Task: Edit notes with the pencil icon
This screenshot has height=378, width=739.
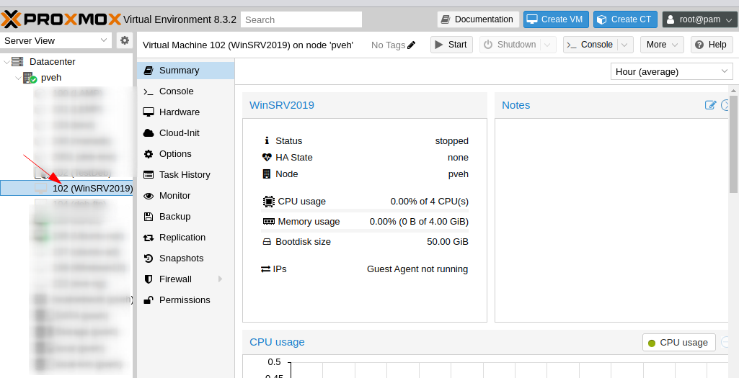Action: pyautogui.click(x=710, y=105)
